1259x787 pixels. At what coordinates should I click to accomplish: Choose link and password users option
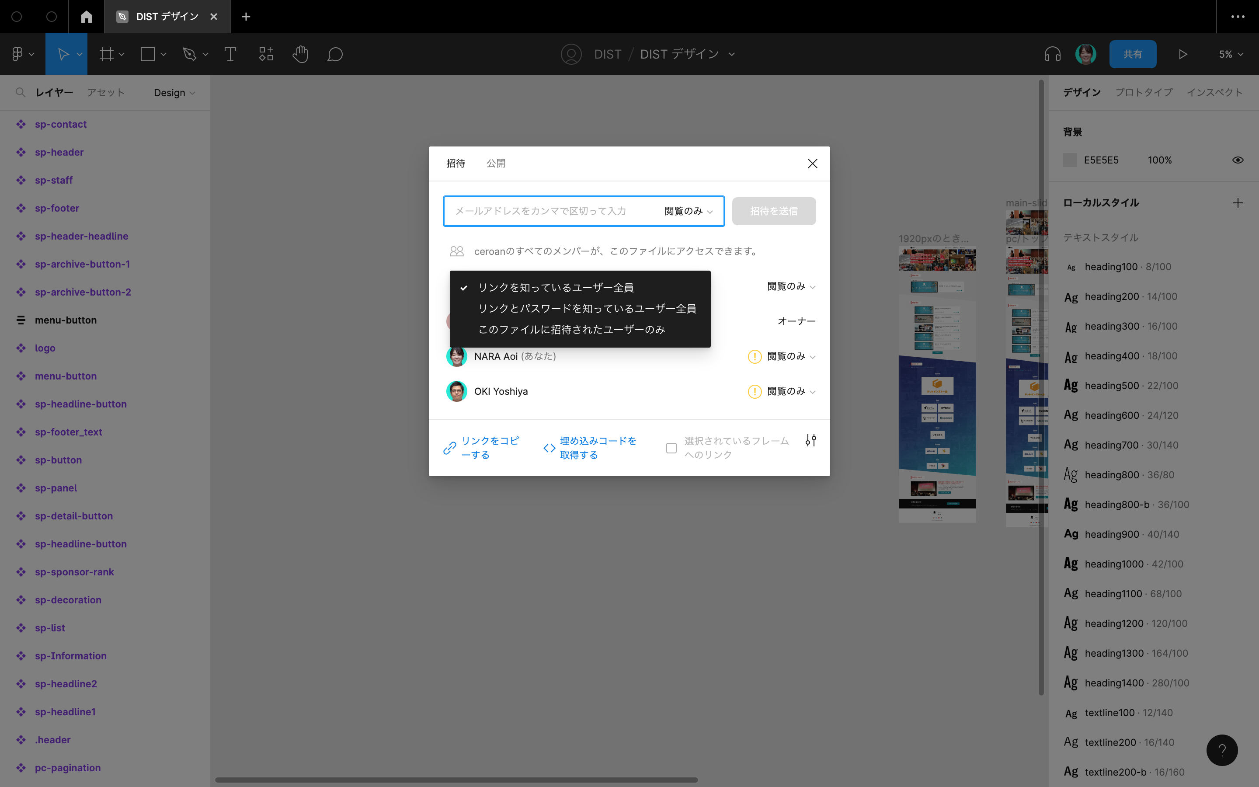587,309
